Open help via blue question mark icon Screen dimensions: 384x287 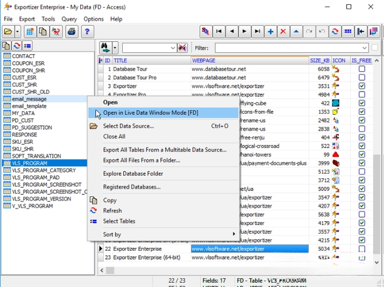tap(87, 32)
